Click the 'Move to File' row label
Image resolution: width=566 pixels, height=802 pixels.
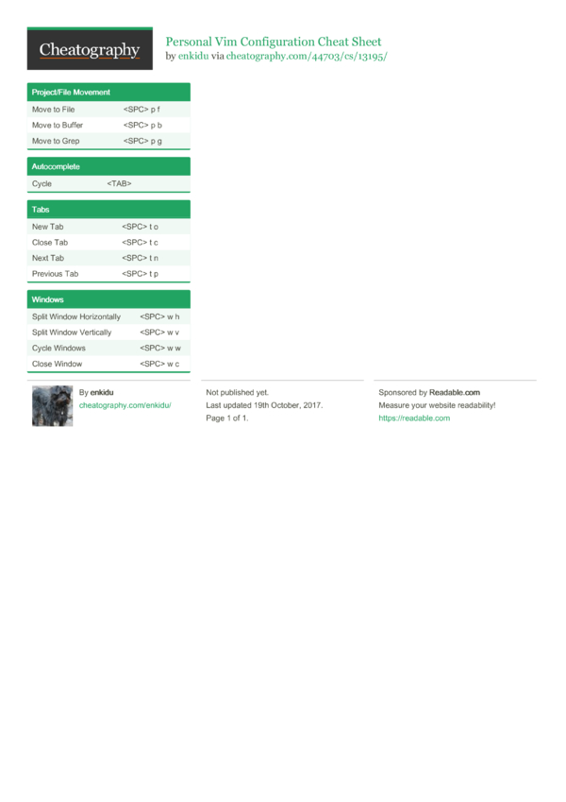tap(53, 109)
